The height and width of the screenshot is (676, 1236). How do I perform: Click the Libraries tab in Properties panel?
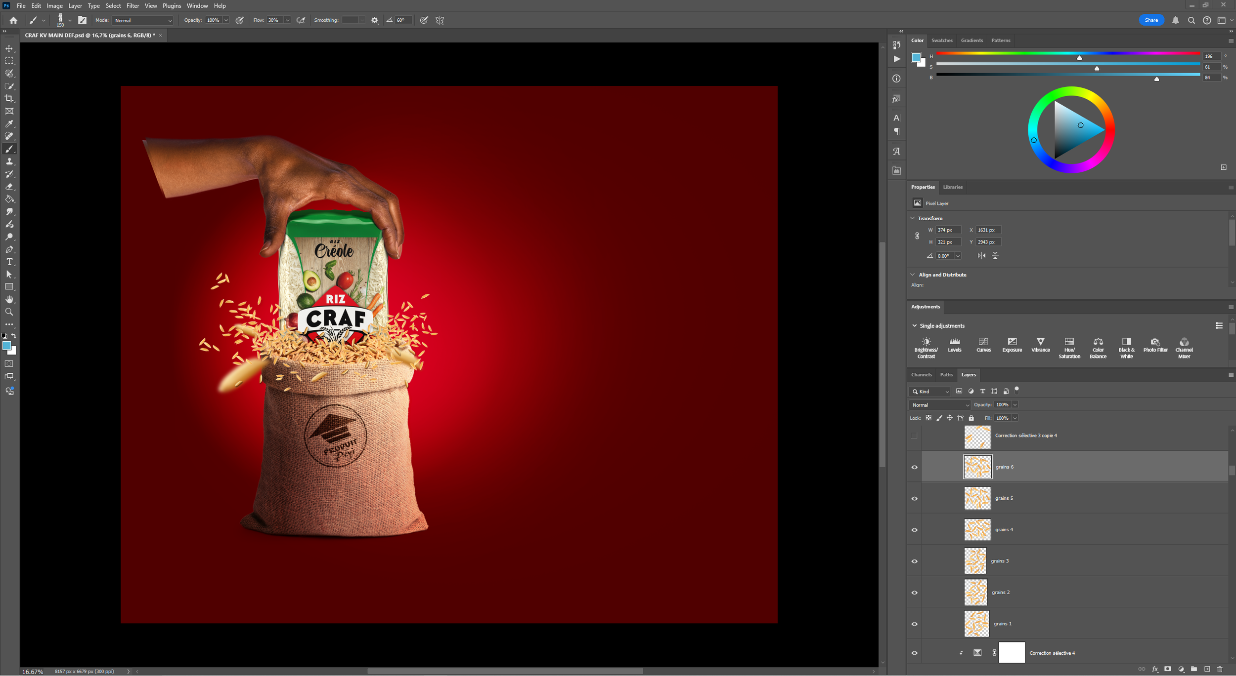pyautogui.click(x=953, y=187)
